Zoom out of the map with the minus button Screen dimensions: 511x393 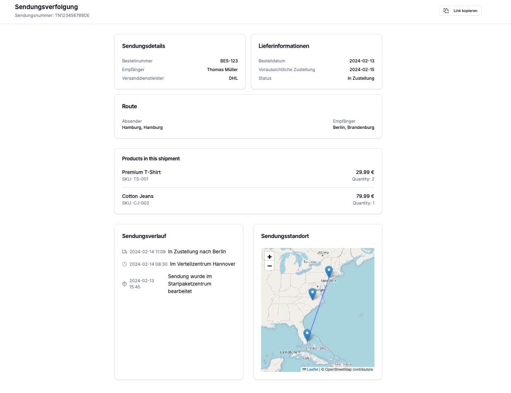[269, 266]
